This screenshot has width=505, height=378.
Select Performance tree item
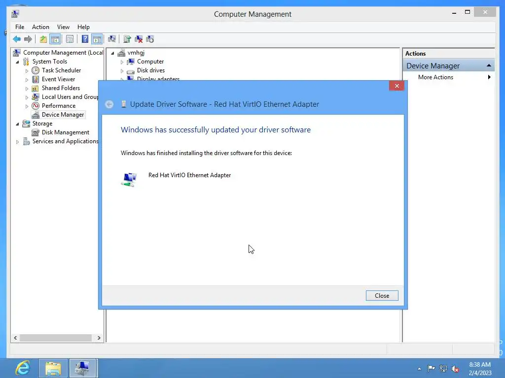59,106
